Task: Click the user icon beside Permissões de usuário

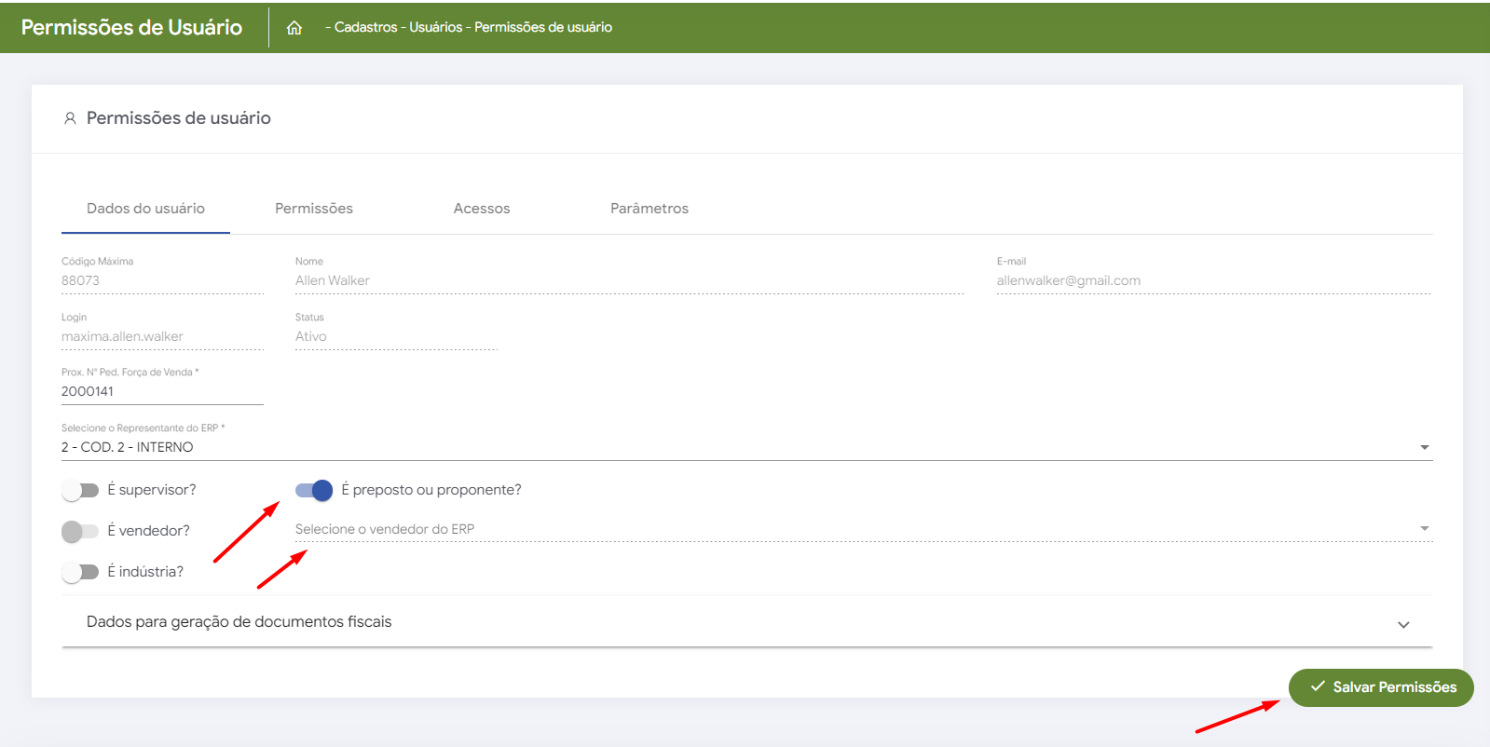Action: click(x=70, y=118)
